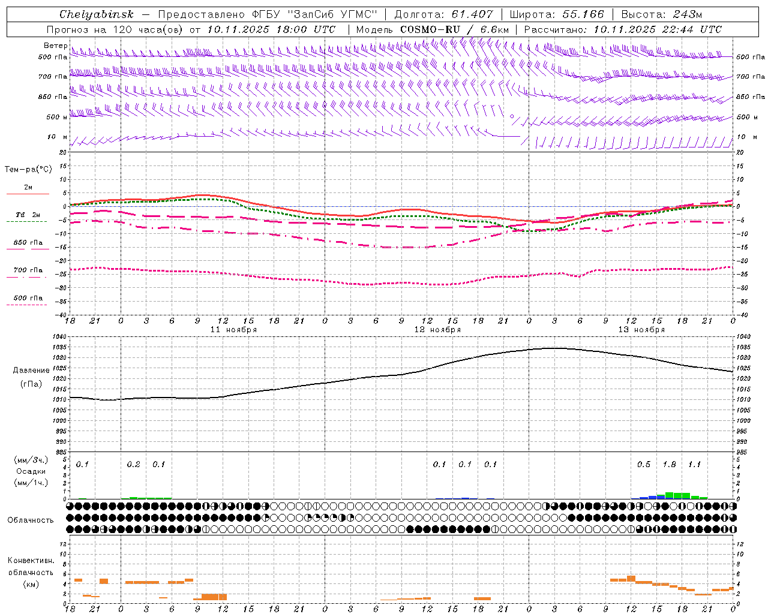Click the Тем-ра(°C) temperature panel label
This screenshot has height=614, width=768.
pos(28,169)
